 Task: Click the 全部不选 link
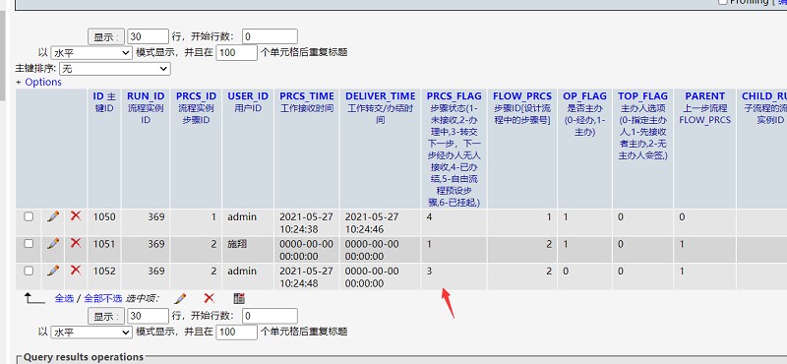[x=103, y=298]
